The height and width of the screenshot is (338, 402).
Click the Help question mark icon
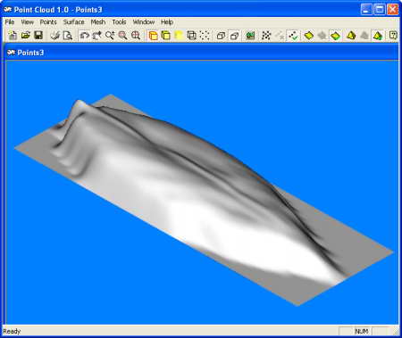(393, 36)
